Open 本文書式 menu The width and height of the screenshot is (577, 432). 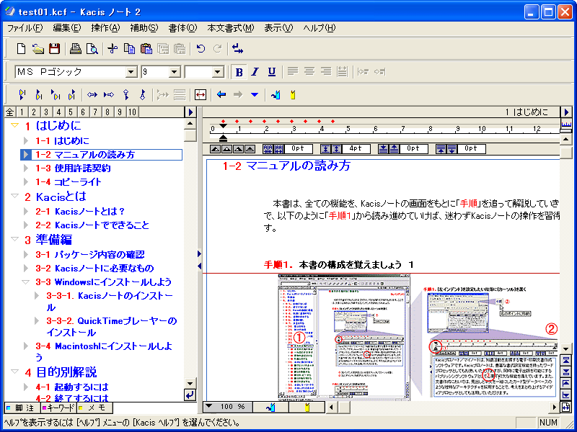click(x=231, y=28)
